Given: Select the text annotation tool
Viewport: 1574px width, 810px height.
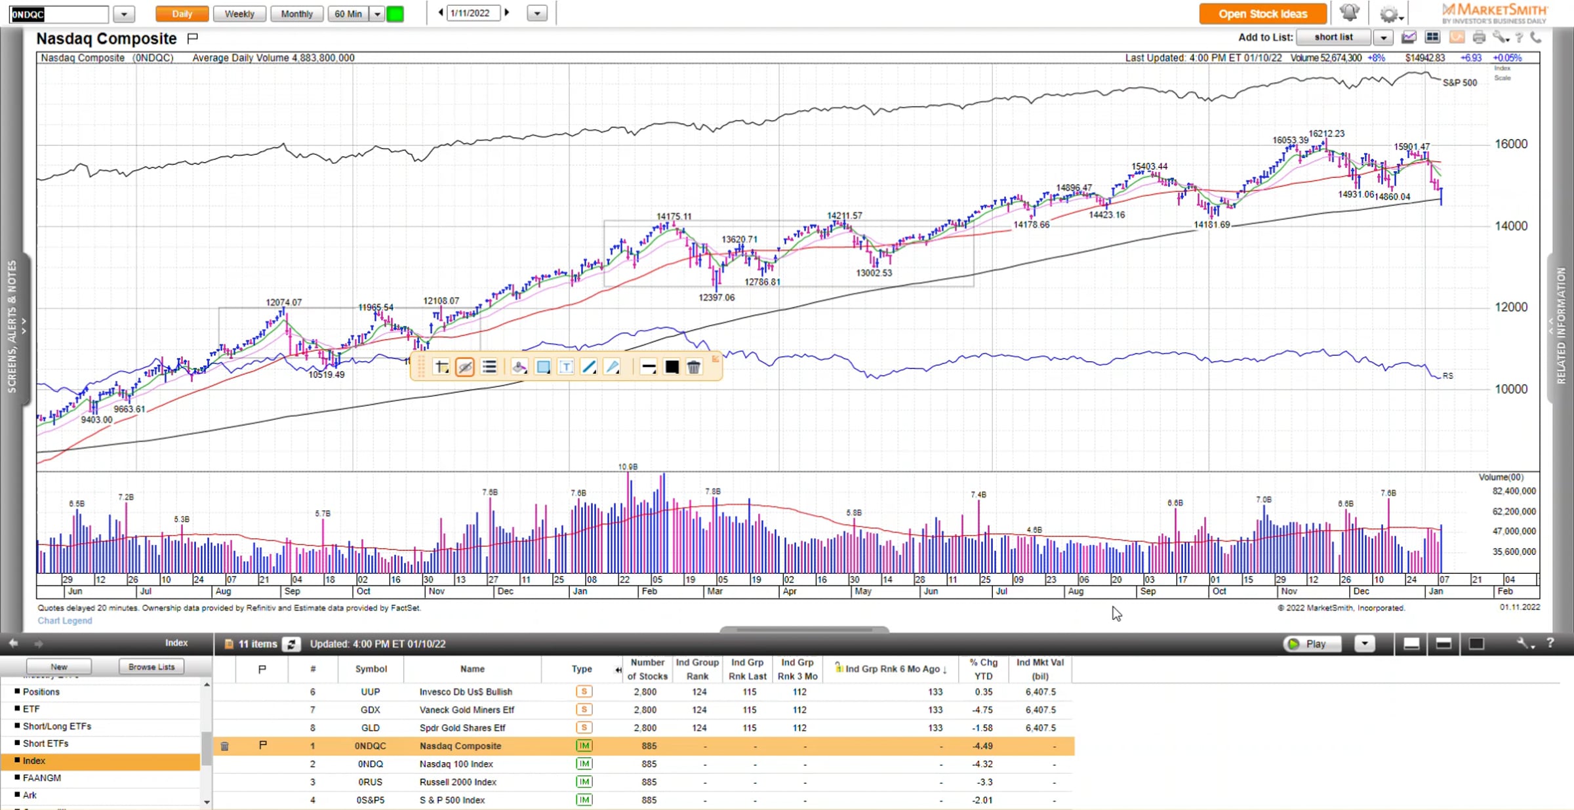Looking at the screenshot, I should tap(566, 367).
